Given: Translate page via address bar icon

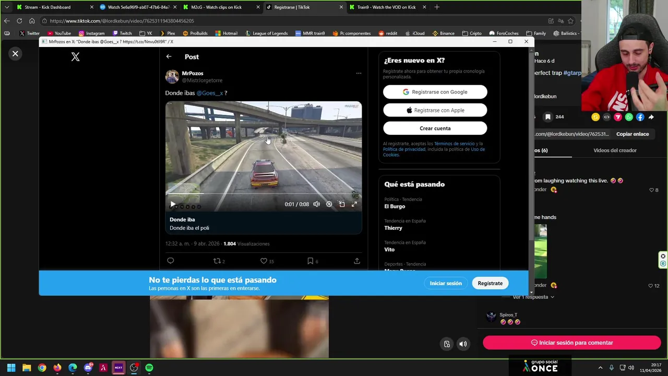Looking at the screenshot, I should tap(560, 21).
